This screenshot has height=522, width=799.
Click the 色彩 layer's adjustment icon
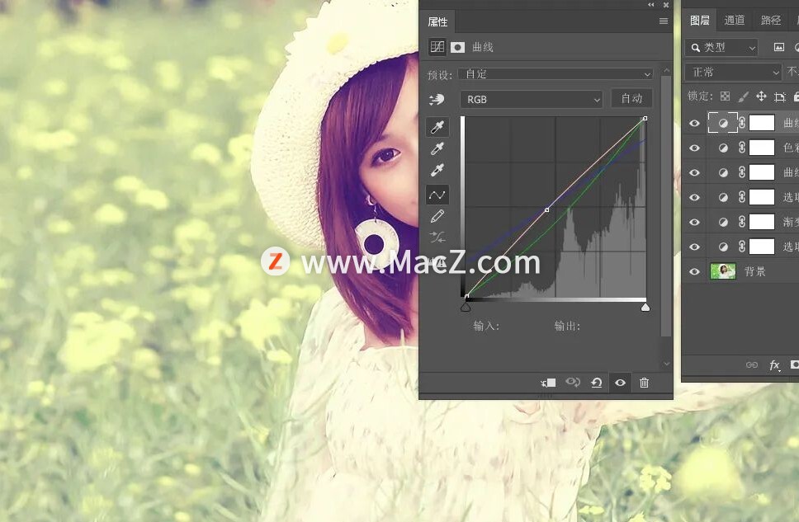[723, 148]
